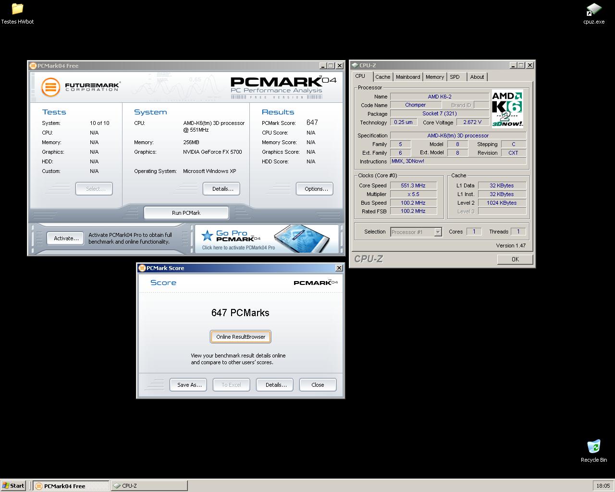Viewport: 615px width, 492px height.
Task: Click the Revision value CXT
Action: click(x=514, y=153)
